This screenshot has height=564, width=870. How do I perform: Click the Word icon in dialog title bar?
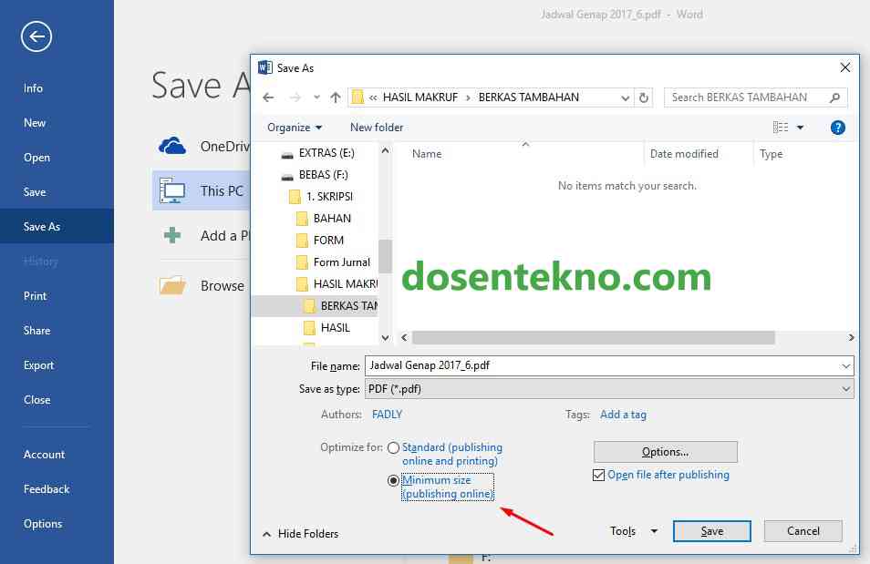[265, 67]
